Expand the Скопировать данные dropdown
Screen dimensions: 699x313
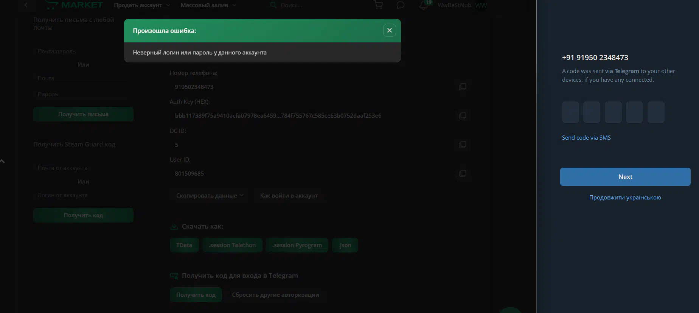[210, 196]
